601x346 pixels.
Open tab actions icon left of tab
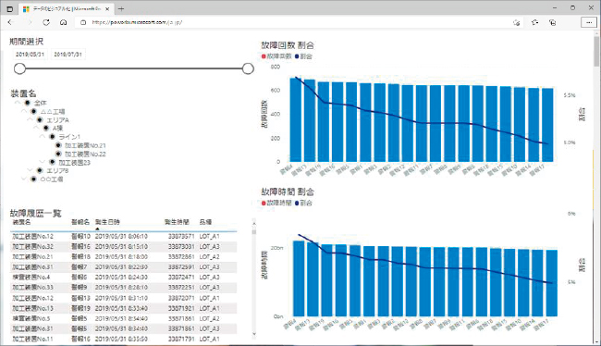coord(10,9)
